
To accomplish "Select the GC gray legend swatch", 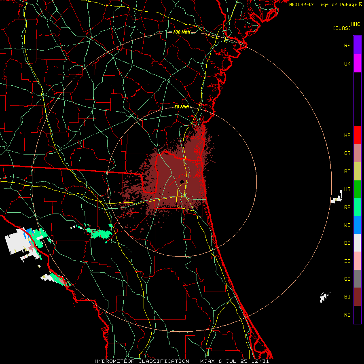I will tap(357, 279).
